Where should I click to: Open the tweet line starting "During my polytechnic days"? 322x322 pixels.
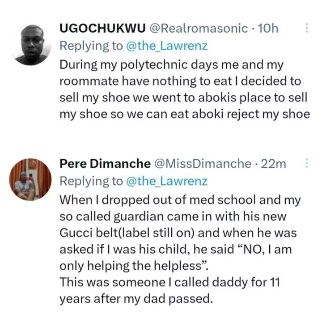tap(171, 65)
